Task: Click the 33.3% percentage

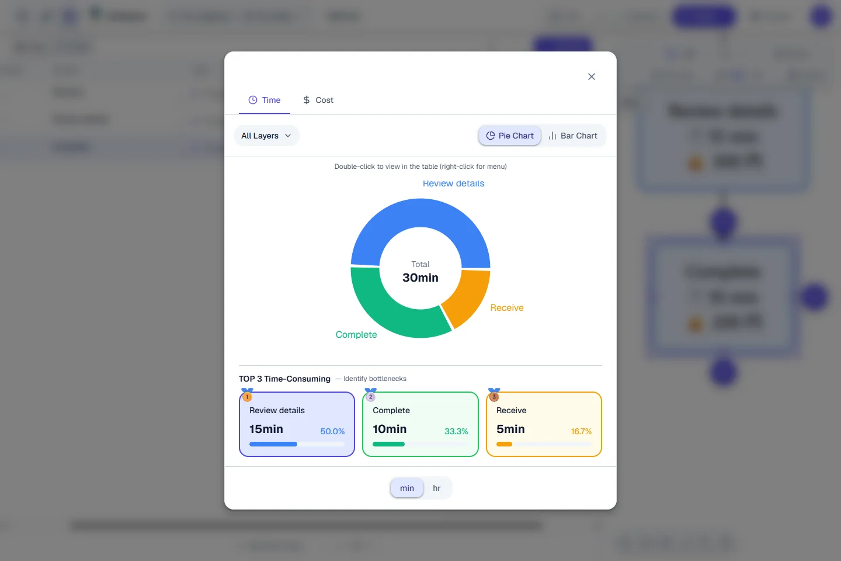Action: pyautogui.click(x=456, y=431)
